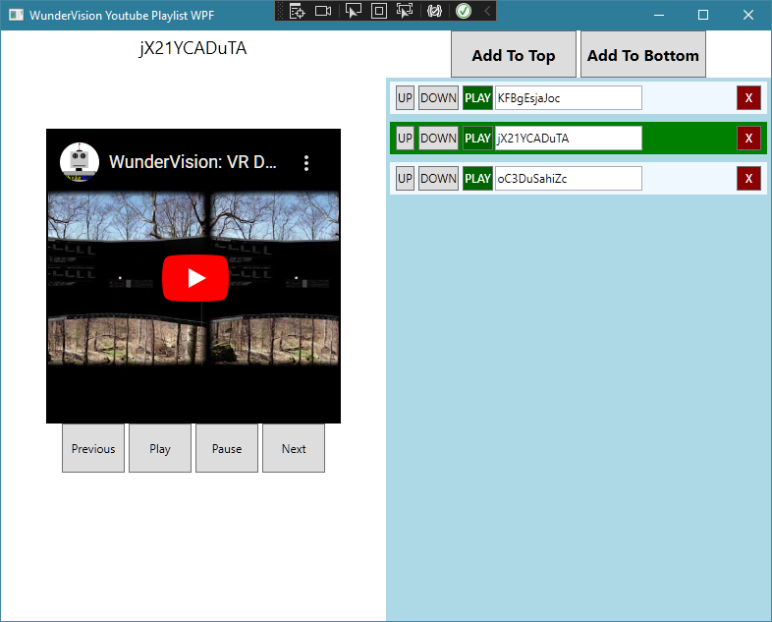
Task: Click the Pause button below the video
Action: tap(227, 448)
